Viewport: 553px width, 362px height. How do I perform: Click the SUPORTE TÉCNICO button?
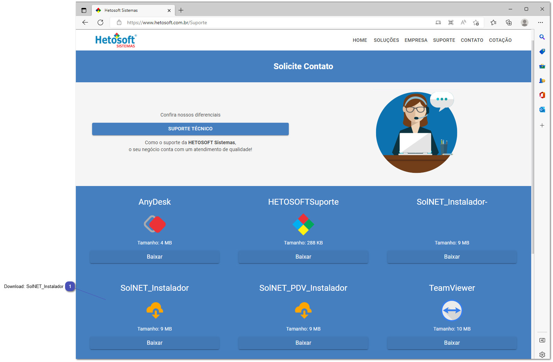[x=190, y=129]
